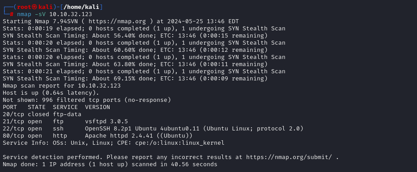Click the OpenSSH 8.2p1 version text

108,129
